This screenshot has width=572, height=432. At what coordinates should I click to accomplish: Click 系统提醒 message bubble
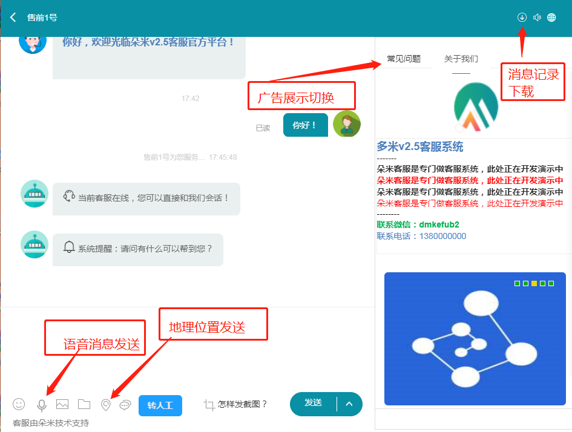[x=138, y=250]
